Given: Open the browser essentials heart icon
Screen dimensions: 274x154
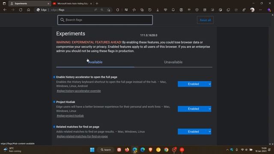Looking at the screenshot, I should (x=165, y=10).
